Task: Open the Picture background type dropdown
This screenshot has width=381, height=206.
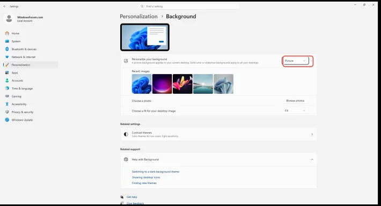Action: click(296, 61)
